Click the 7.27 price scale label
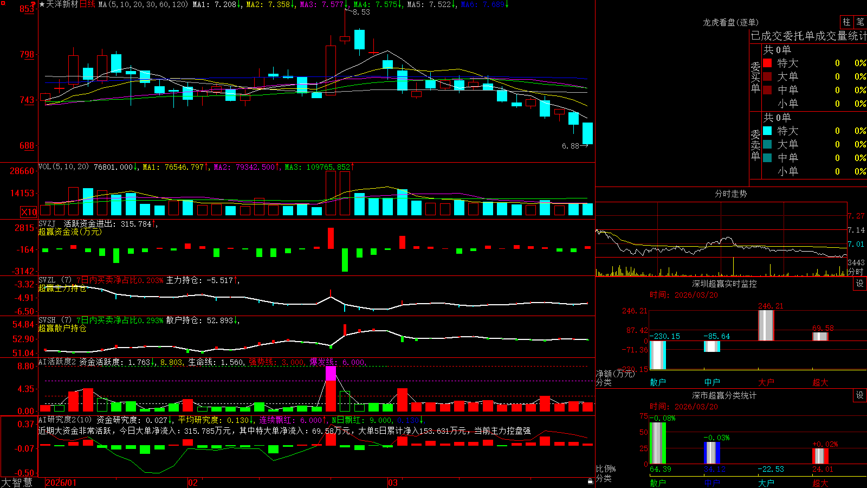 click(x=856, y=216)
